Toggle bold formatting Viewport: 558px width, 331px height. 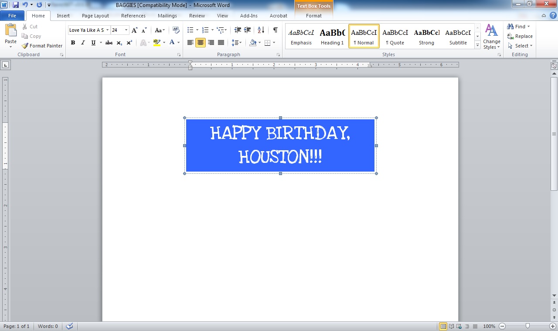tap(73, 43)
